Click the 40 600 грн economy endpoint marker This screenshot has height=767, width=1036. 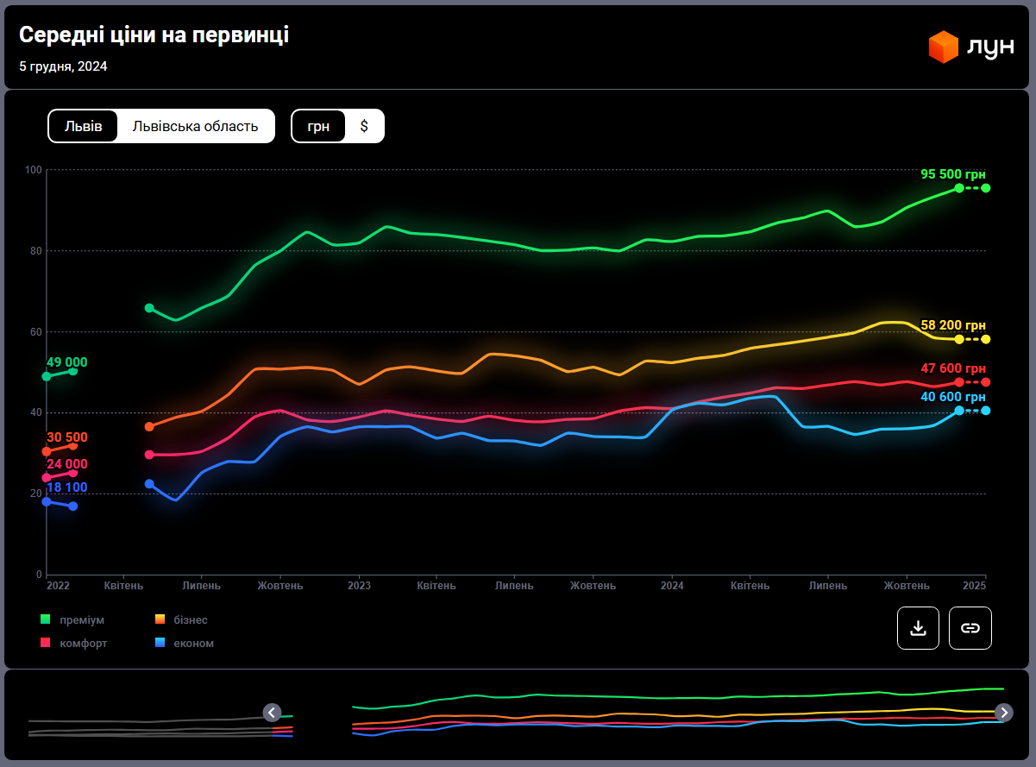click(x=959, y=411)
